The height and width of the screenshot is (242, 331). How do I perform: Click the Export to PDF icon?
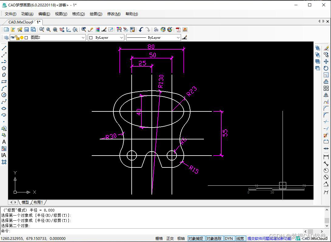(178, 30)
